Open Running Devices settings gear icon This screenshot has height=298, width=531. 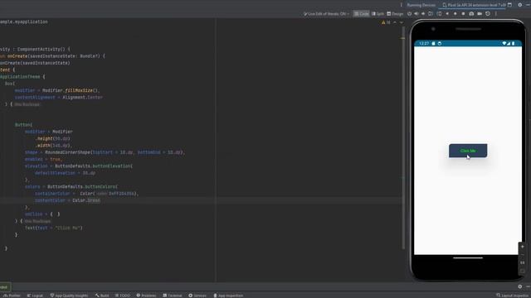click(x=520, y=5)
